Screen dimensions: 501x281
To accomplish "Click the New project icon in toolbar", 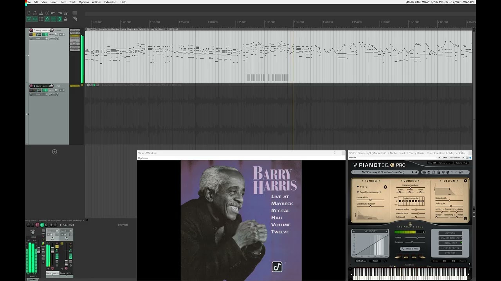I will pyautogui.click(x=29, y=13).
